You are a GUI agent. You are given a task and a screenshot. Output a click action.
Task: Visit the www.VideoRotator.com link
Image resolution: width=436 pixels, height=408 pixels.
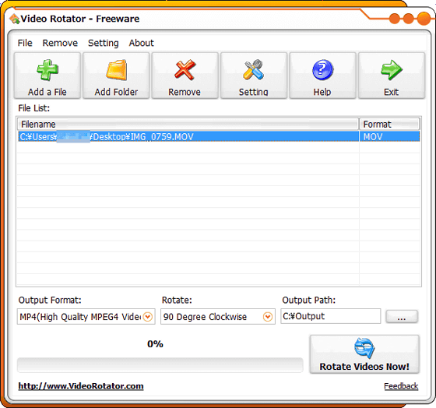[81, 386]
